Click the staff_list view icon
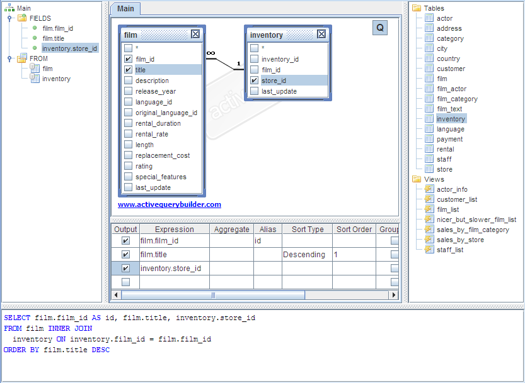Screen dimensions: 525x383 click(429, 249)
